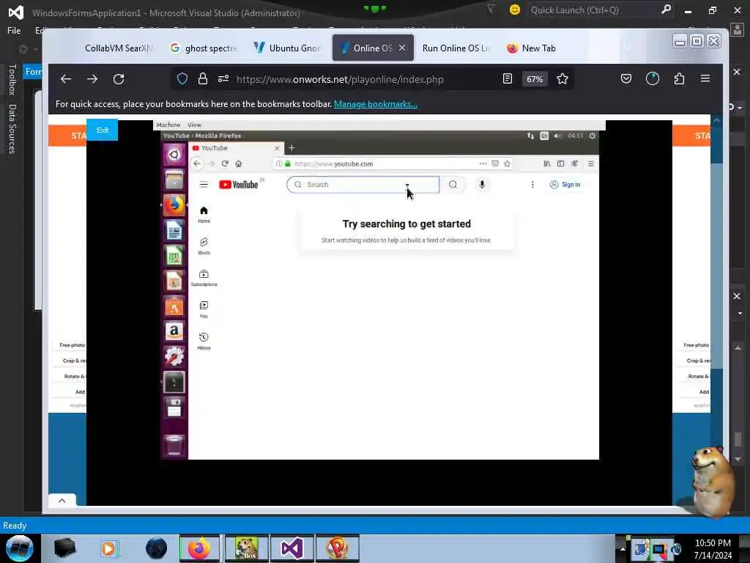Image resolution: width=750 pixels, height=563 pixels.
Task: Click Visual Studio feedback smiley icon
Action: pyautogui.click(x=515, y=10)
